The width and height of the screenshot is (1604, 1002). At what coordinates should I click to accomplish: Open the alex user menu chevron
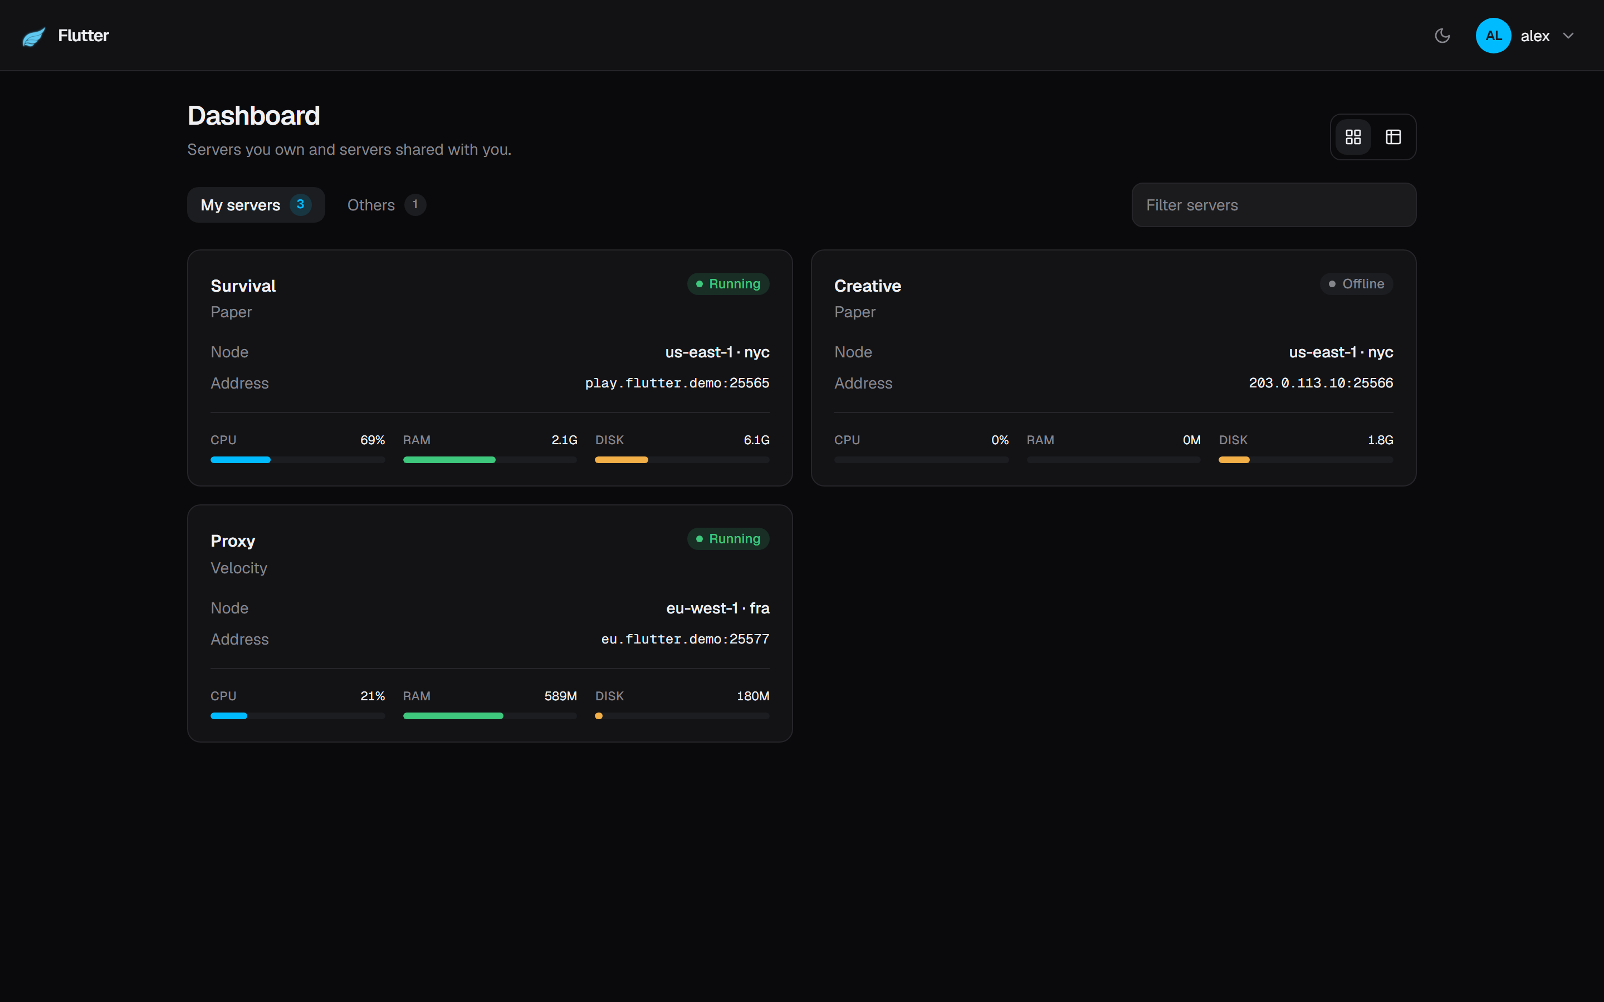click(x=1568, y=36)
